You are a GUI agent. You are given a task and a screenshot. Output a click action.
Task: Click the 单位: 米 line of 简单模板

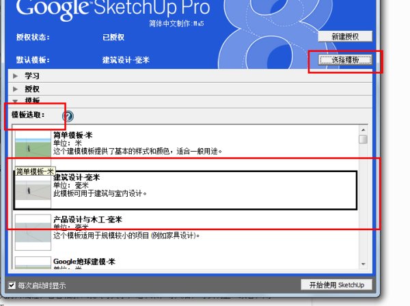(x=68, y=143)
